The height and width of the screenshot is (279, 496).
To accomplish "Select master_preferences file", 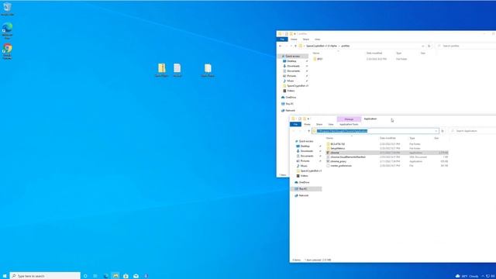I will (x=341, y=166).
